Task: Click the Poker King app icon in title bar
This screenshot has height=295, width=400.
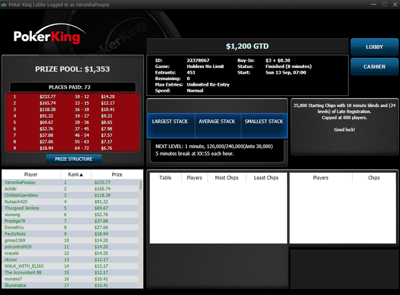Action: point(3,5)
